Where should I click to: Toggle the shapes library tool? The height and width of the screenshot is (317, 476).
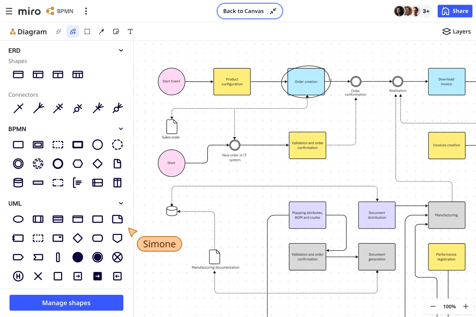pos(73,32)
